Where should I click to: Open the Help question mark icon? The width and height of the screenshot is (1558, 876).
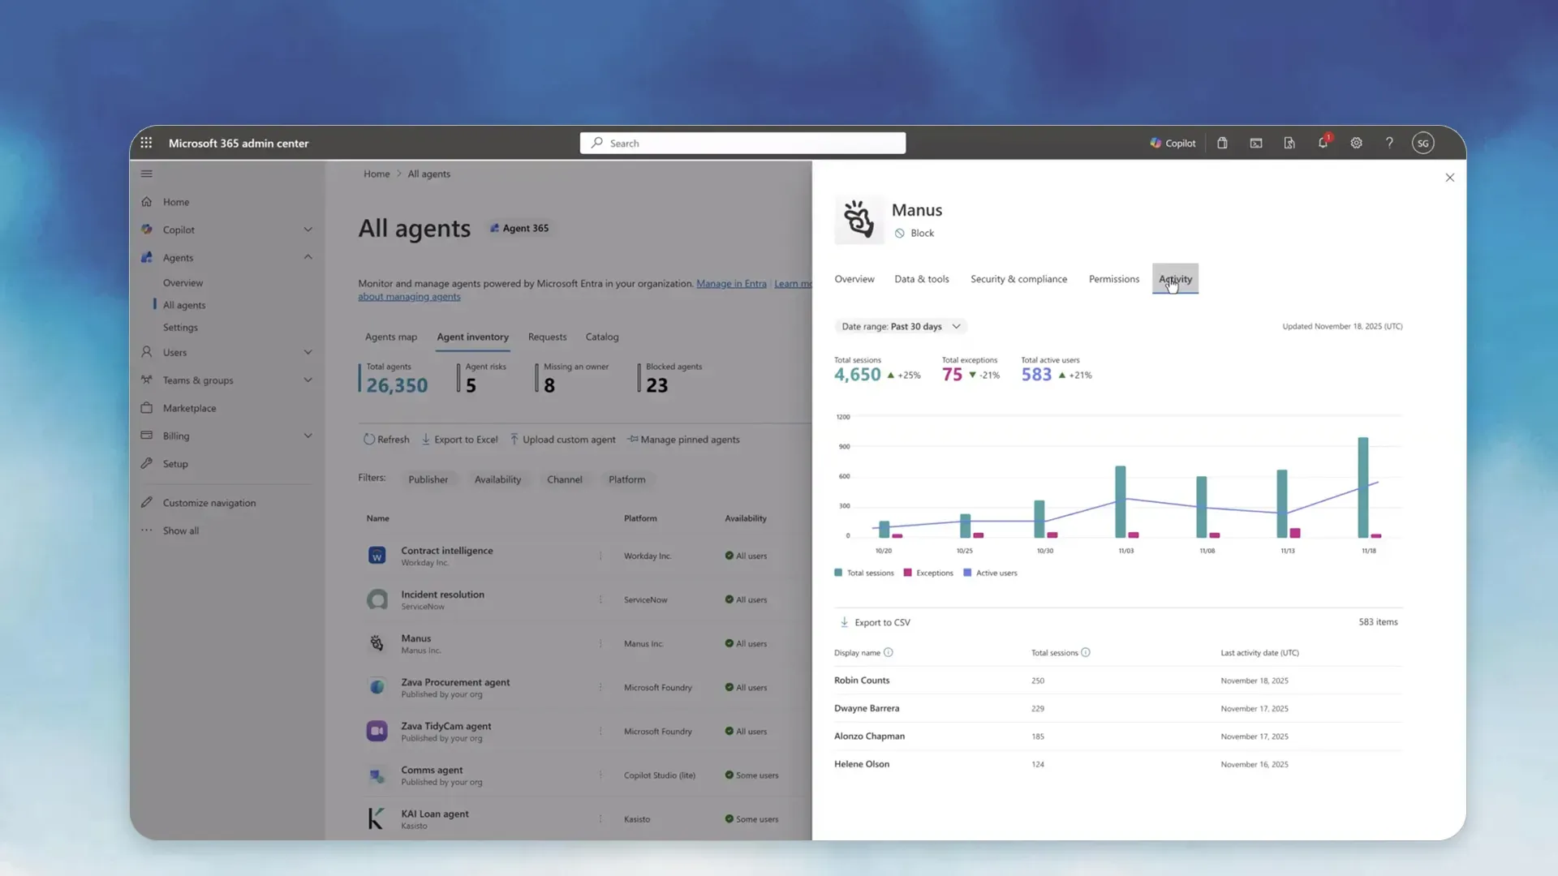pyautogui.click(x=1388, y=142)
